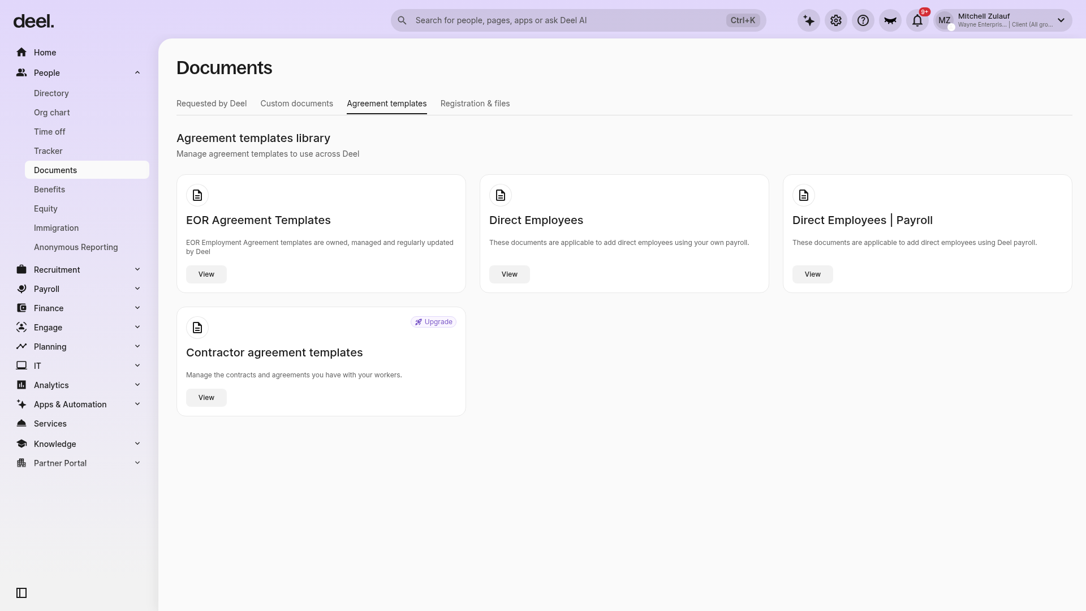
Task: Expand the Finance section chevron
Action: (137, 308)
